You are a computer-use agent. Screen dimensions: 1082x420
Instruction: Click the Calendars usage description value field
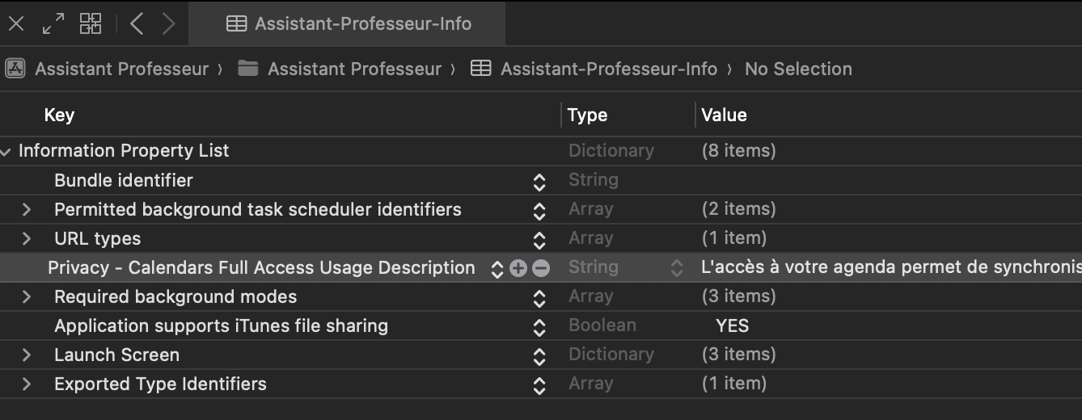[x=890, y=267]
